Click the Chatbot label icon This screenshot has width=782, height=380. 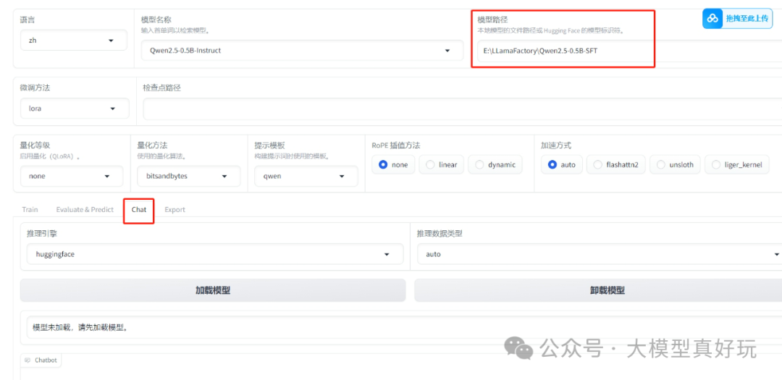tap(28, 360)
